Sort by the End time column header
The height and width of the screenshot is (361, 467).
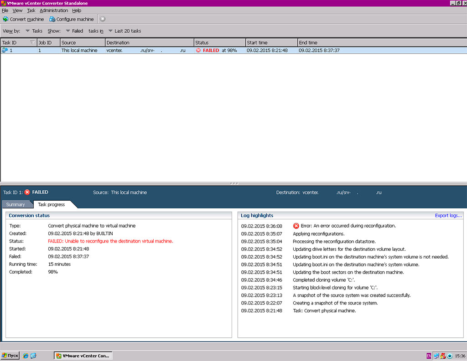[382, 42]
